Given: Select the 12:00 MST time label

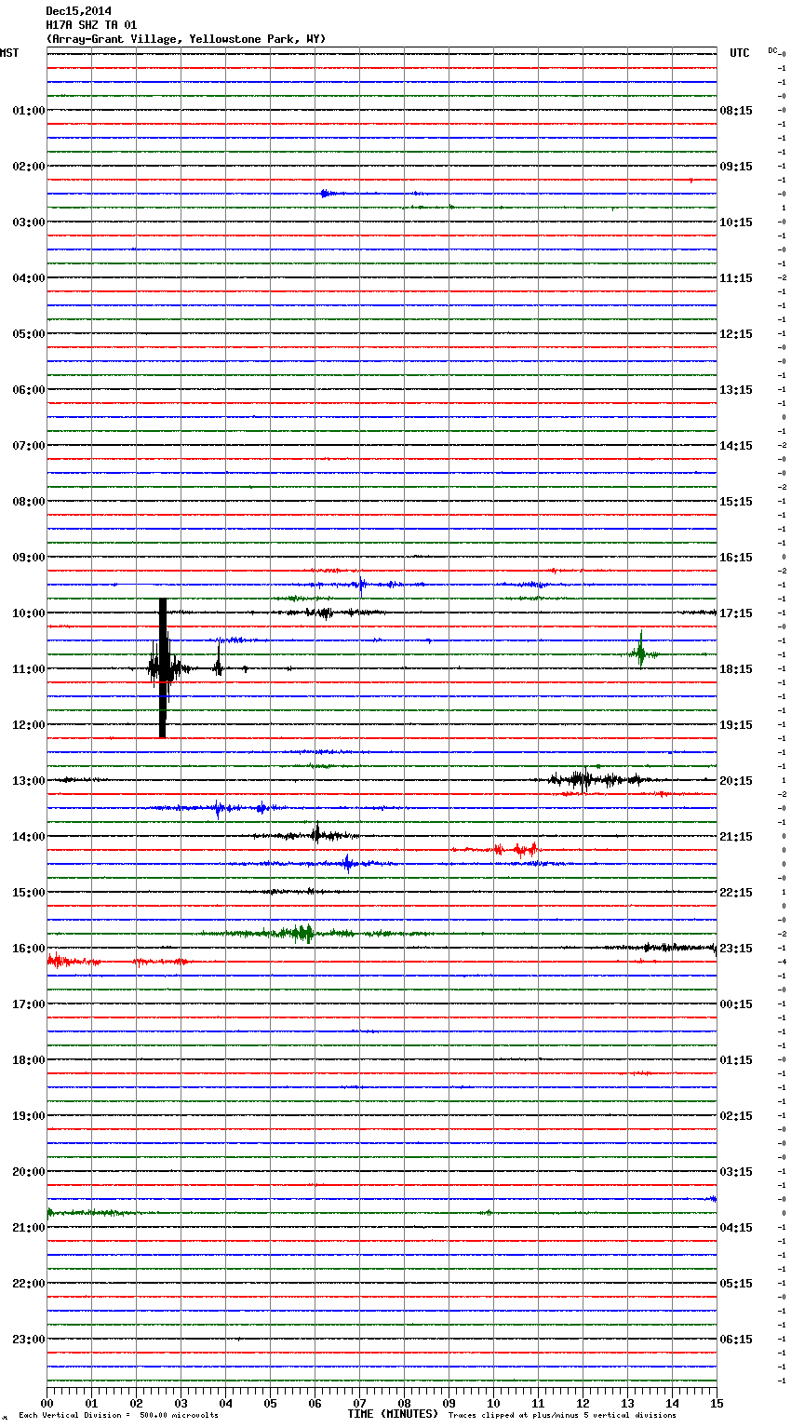Looking at the screenshot, I should [28, 725].
